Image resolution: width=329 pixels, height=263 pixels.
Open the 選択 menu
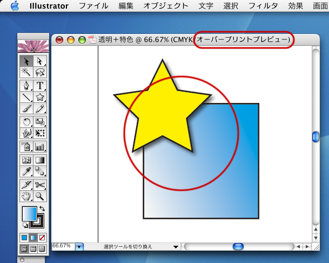tap(231, 6)
